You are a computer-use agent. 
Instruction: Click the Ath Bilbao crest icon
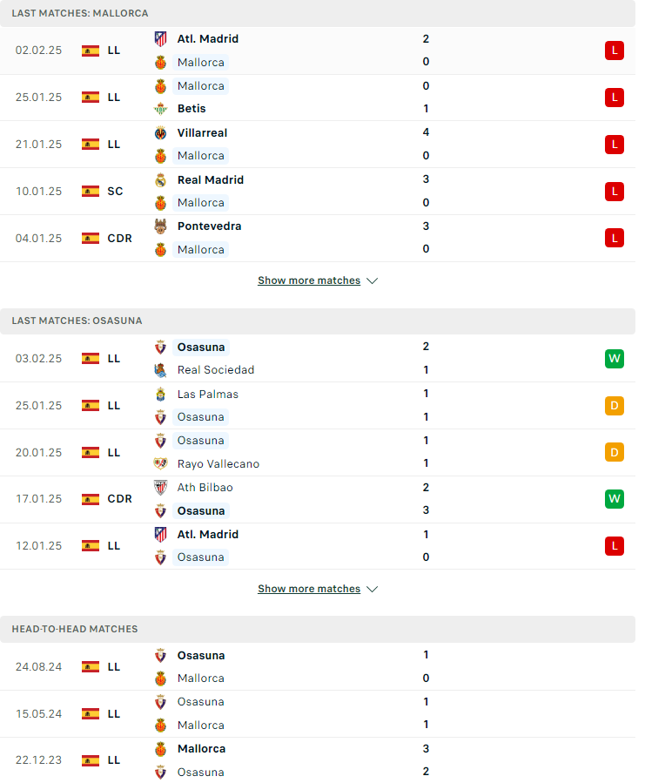160,488
